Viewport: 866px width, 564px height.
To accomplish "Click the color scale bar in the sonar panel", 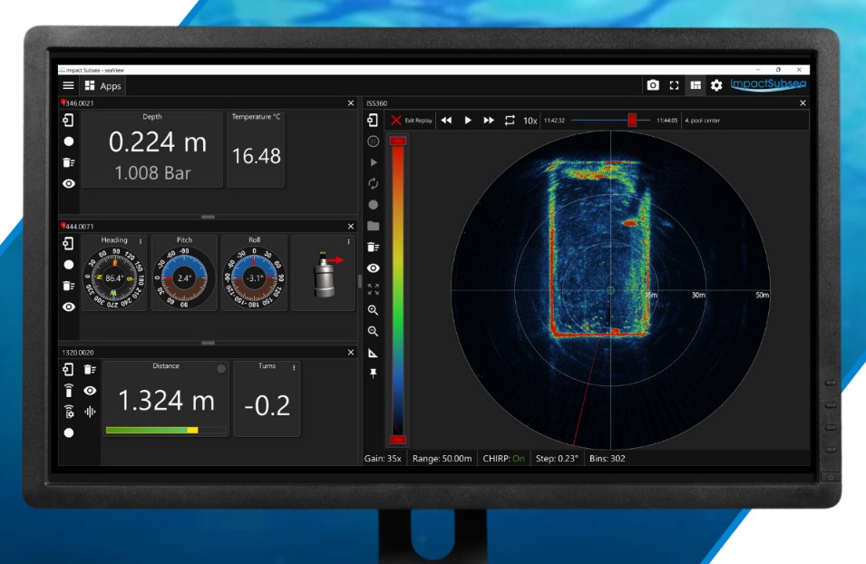I will click(x=394, y=281).
